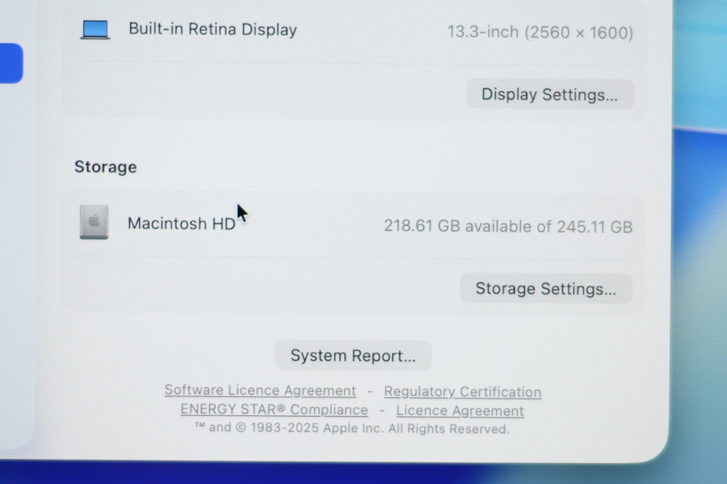This screenshot has height=484, width=727.
Task: Click the Built-in Retina Display laptop icon
Action: pyautogui.click(x=95, y=30)
